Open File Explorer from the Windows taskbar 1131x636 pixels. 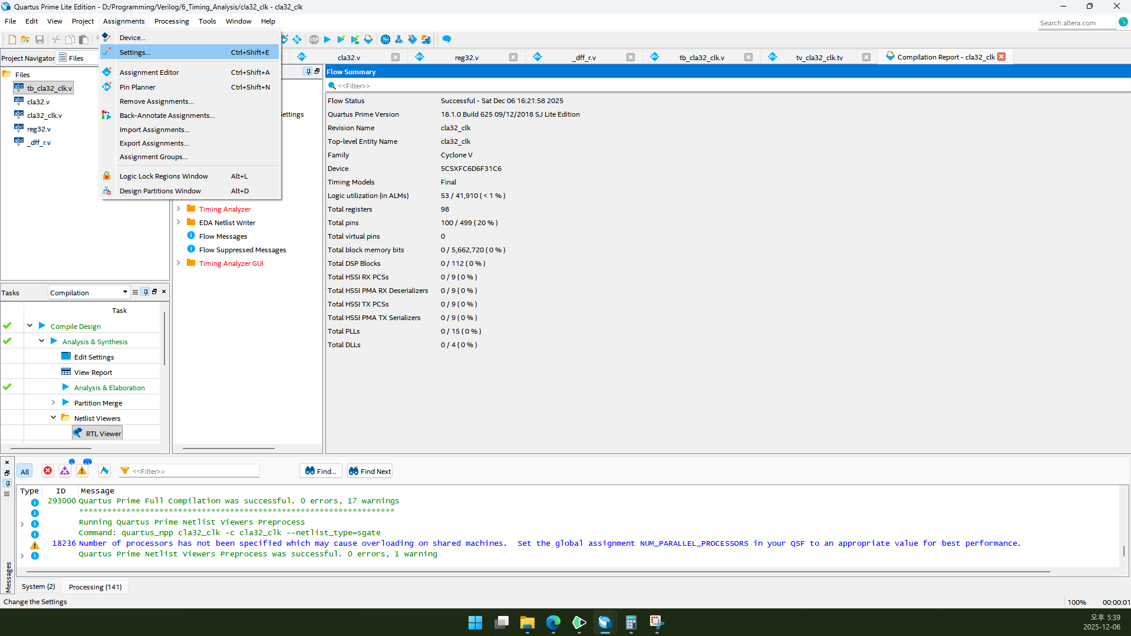coord(527,622)
